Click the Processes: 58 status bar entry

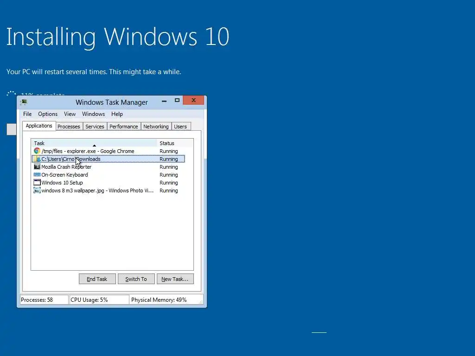(44, 300)
